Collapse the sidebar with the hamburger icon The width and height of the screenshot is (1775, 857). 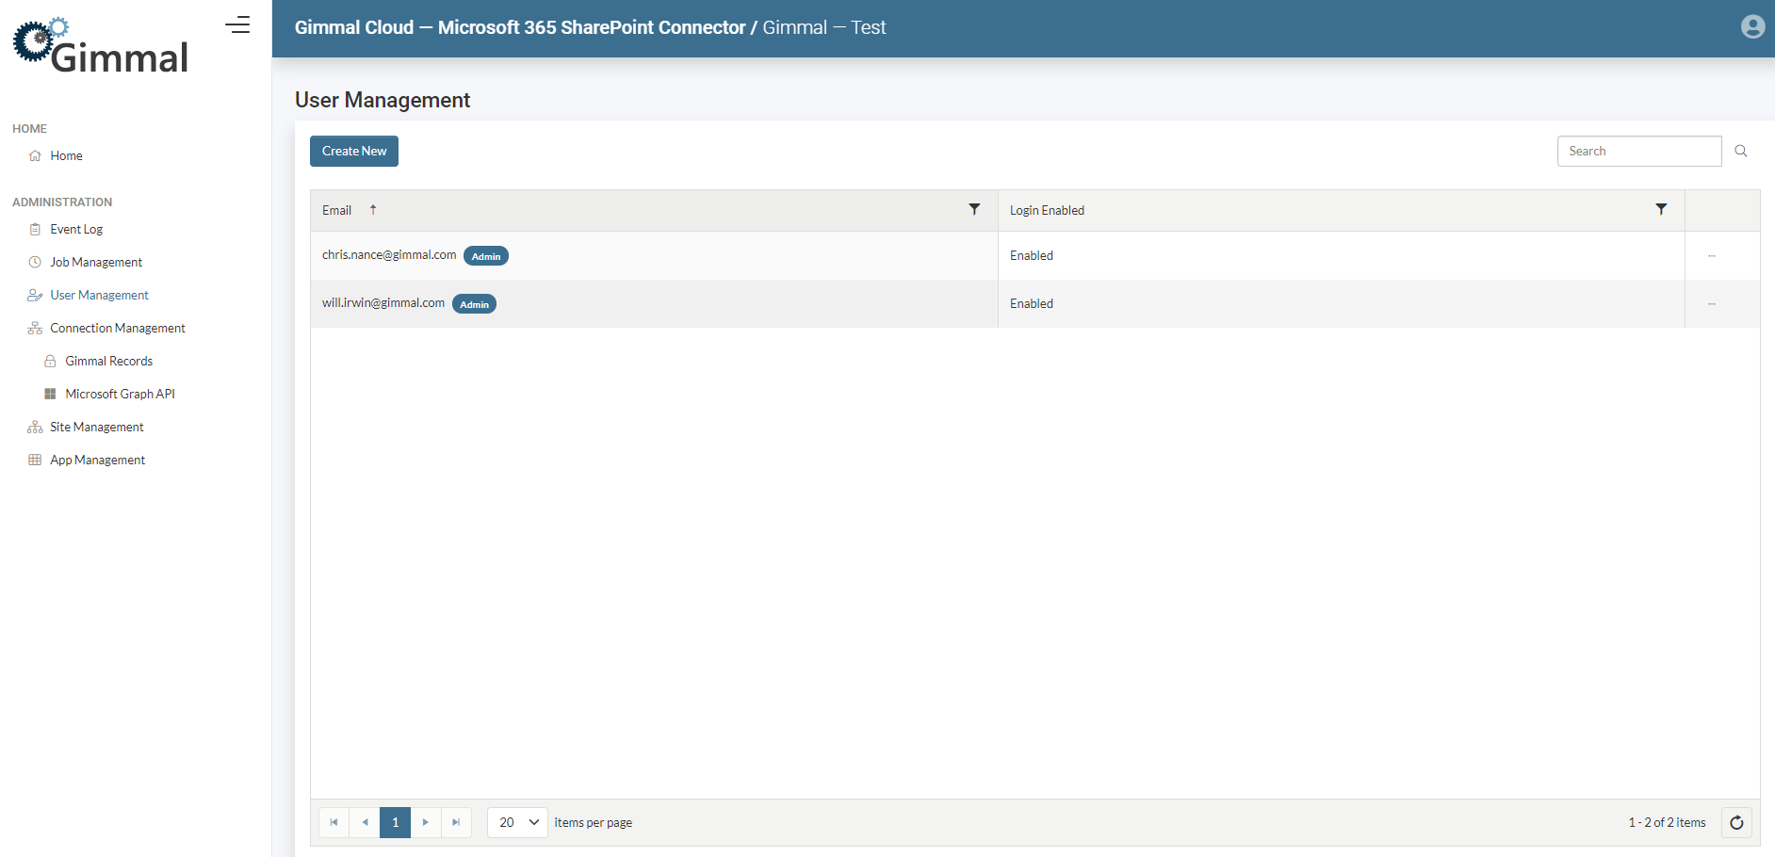click(x=237, y=25)
